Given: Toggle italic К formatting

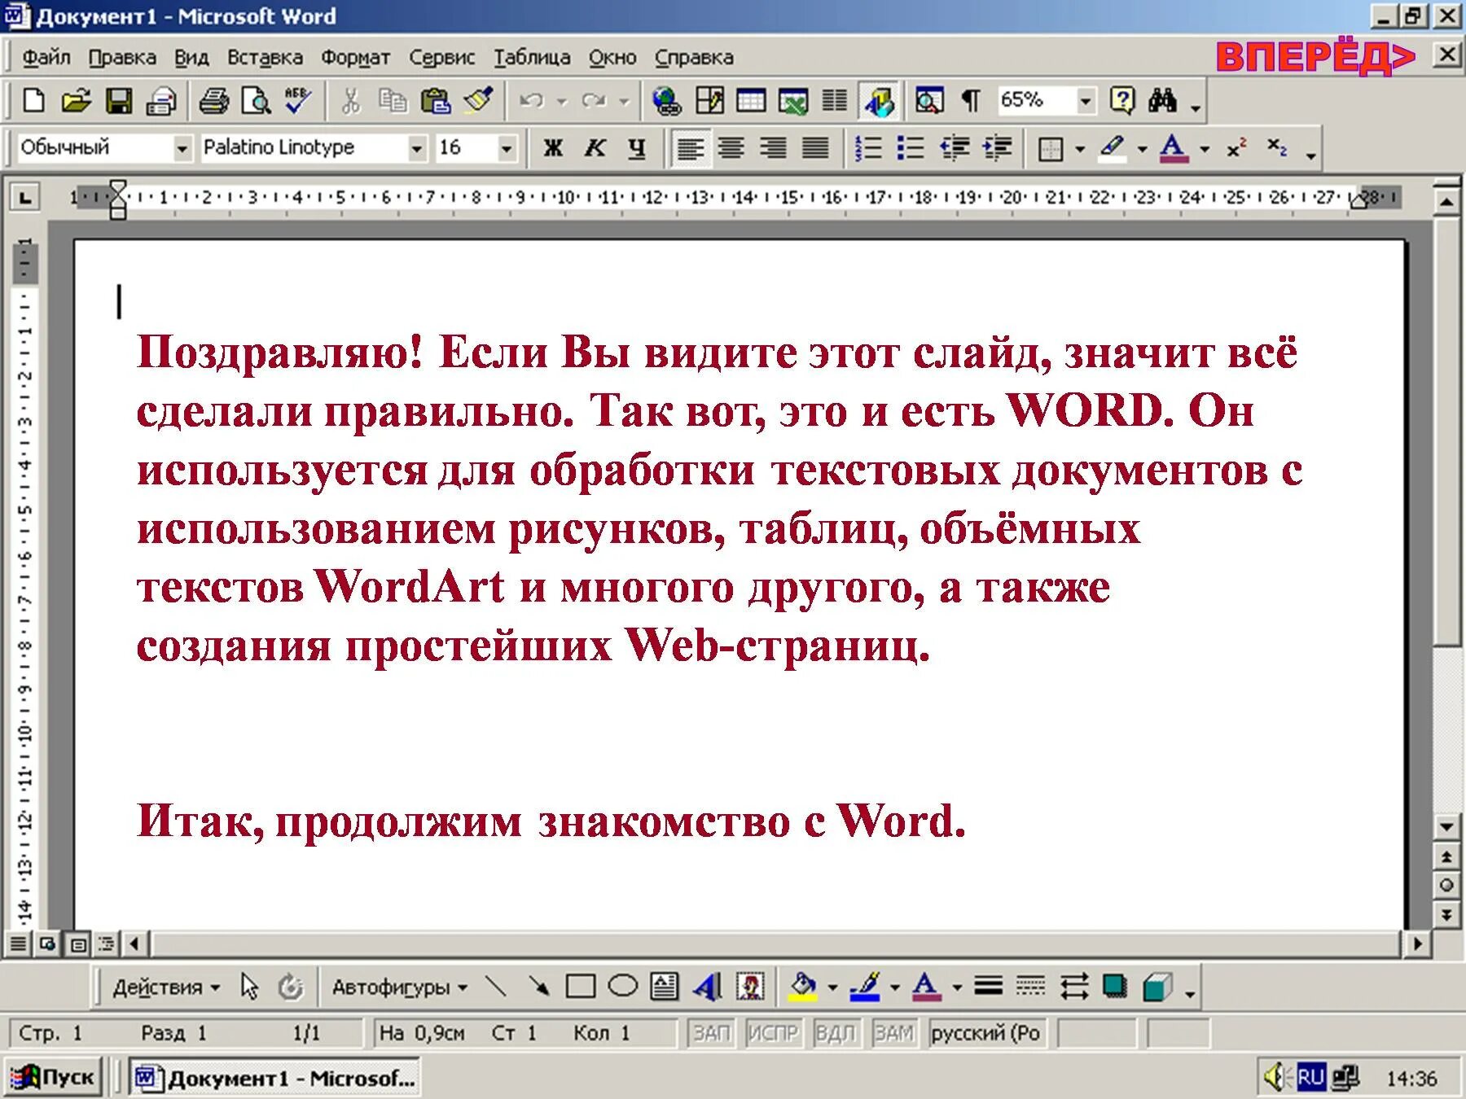Looking at the screenshot, I should tap(595, 148).
